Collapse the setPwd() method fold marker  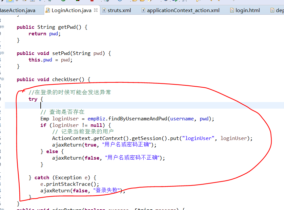[x=3, y=53]
